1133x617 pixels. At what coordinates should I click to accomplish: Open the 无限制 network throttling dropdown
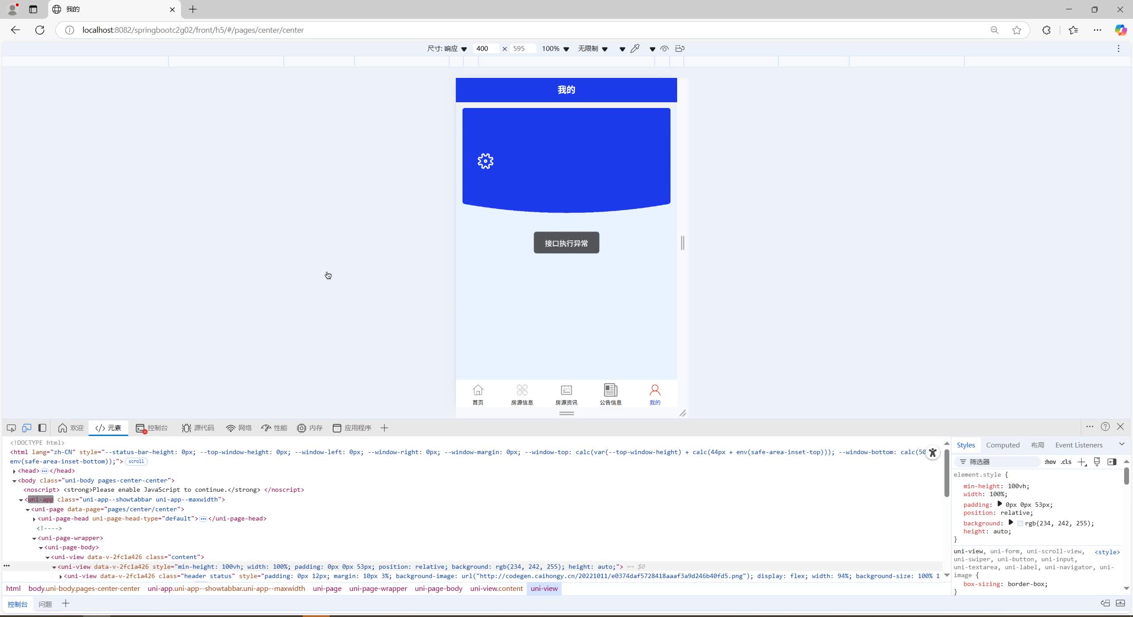point(592,48)
